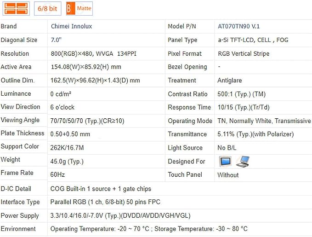Click the 154.08(W)×85.92(H) mm value
The image size is (312, 237).
pos(86,67)
